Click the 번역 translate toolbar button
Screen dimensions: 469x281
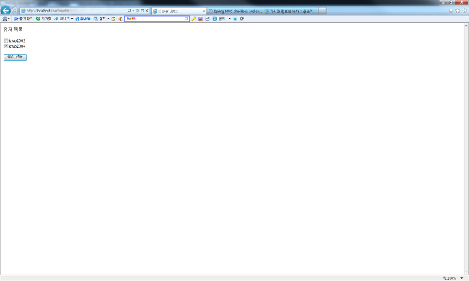pos(219,19)
